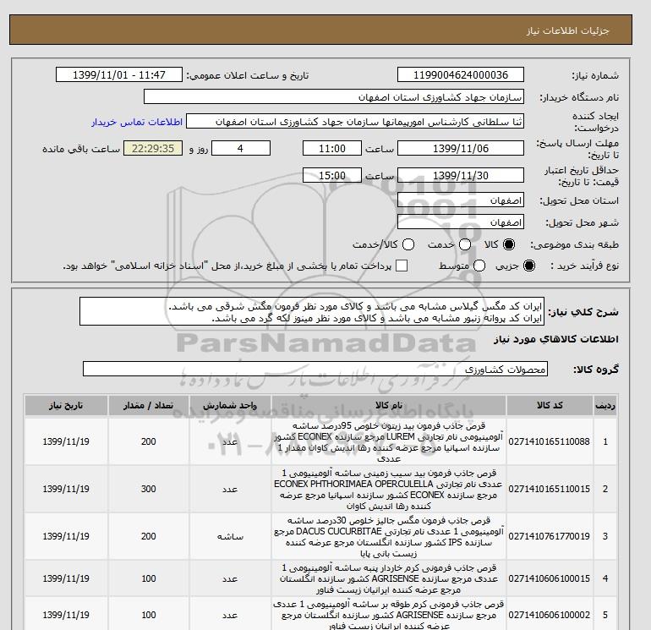The height and width of the screenshot is (630, 651).
Task: Choose the جزیی purchase type radio
Action: pyautogui.click(x=529, y=266)
